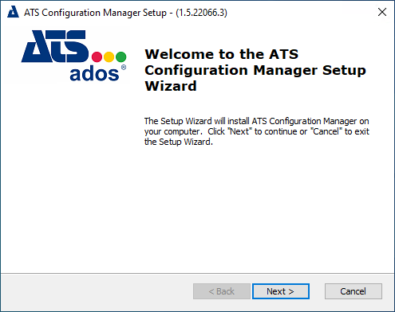The width and height of the screenshot is (395, 312).
Task: Continue with the Next > button
Action: (281, 291)
